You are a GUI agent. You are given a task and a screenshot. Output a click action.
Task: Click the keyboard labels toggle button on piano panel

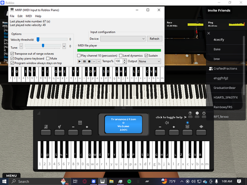(187, 132)
